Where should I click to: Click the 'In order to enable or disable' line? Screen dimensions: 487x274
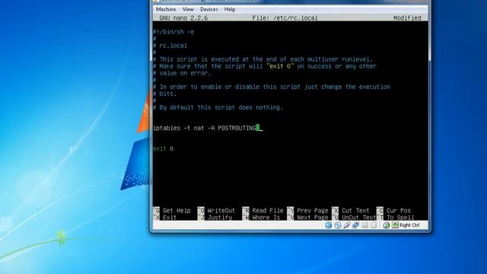point(272,87)
